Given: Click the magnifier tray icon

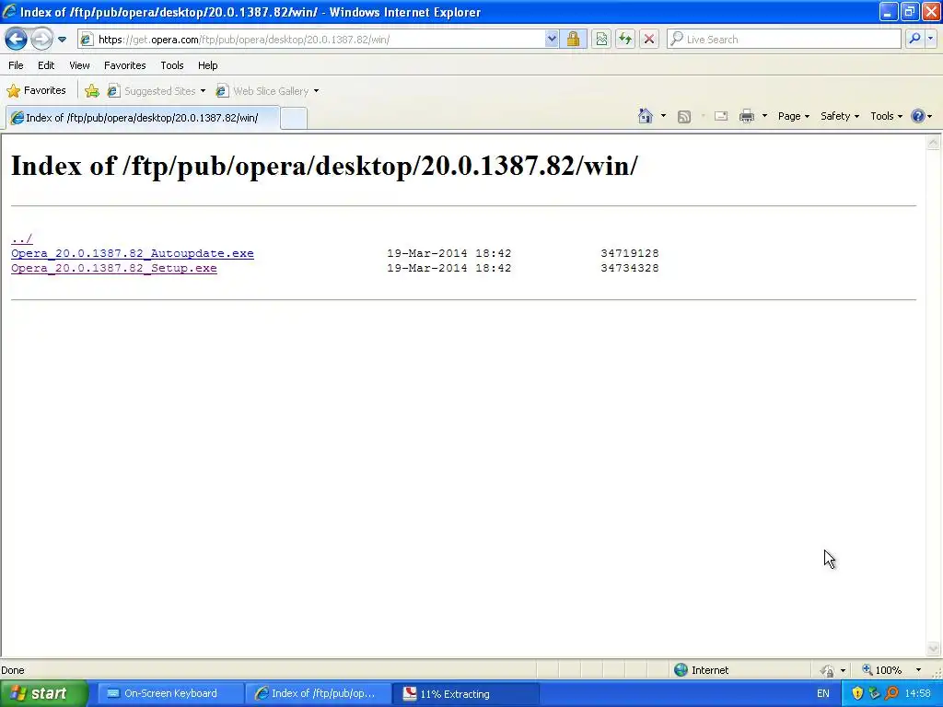Looking at the screenshot, I should (891, 694).
